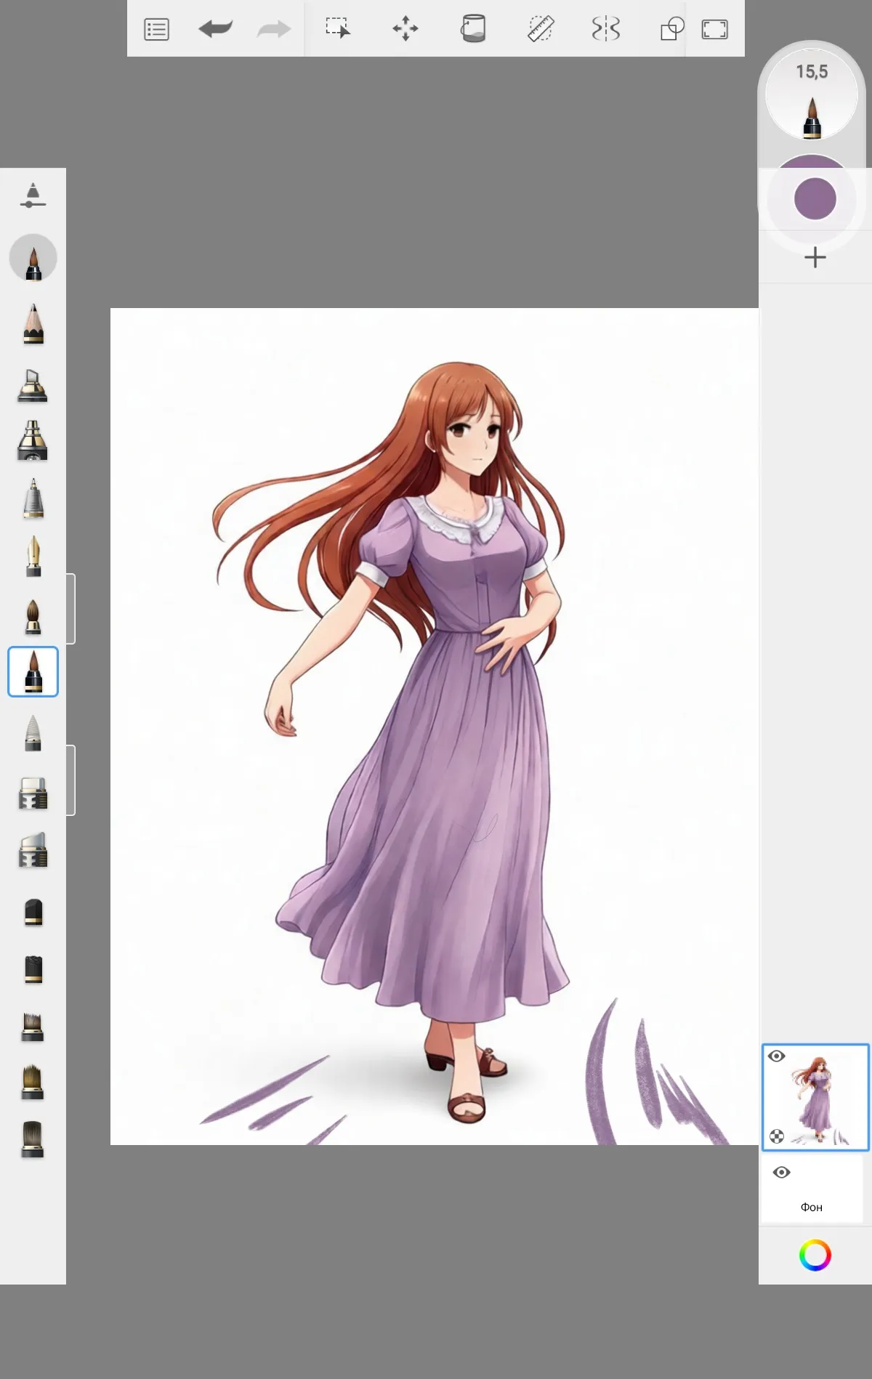The height and width of the screenshot is (1379, 872).
Task: Open the purple current color puck
Action: click(815, 199)
